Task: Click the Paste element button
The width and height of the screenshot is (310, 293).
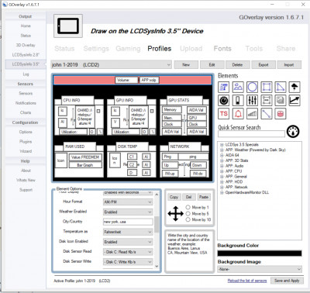Action: [204, 197]
